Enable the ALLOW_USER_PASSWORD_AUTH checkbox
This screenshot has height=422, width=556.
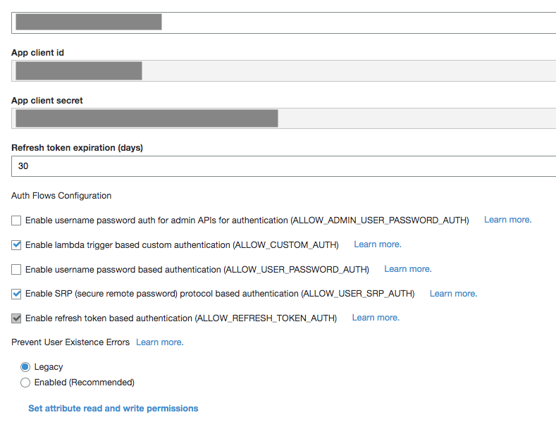(16, 270)
